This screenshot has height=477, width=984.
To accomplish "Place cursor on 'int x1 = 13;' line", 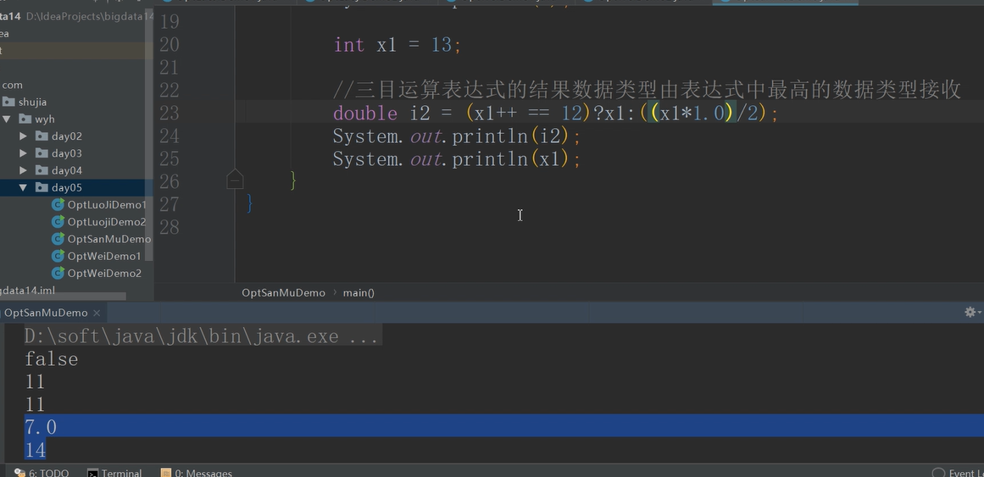I will point(397,45).
